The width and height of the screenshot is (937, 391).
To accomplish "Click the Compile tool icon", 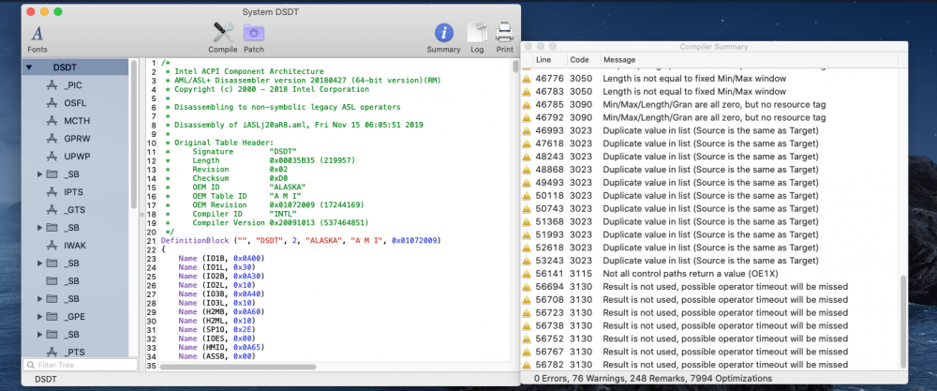I will 223,32.
